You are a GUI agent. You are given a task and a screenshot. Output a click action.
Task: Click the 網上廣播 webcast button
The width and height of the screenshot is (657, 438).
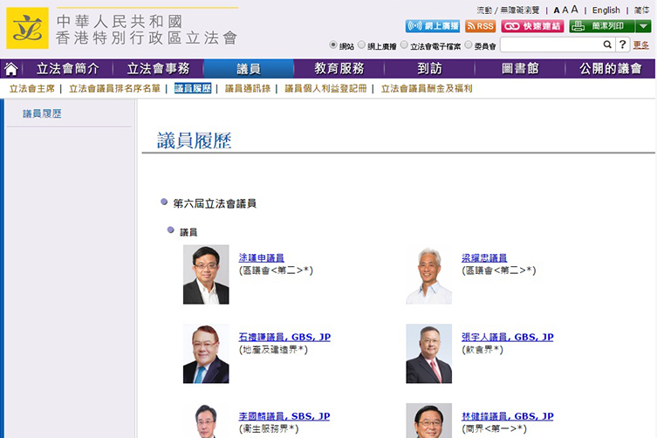pyautogui.click(x=433, y=26)
